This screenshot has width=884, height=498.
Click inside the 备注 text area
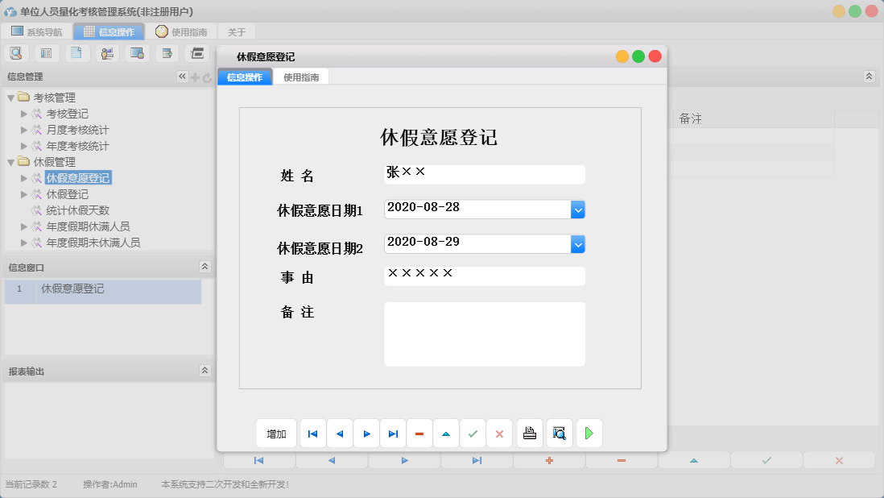pos(484,333)
